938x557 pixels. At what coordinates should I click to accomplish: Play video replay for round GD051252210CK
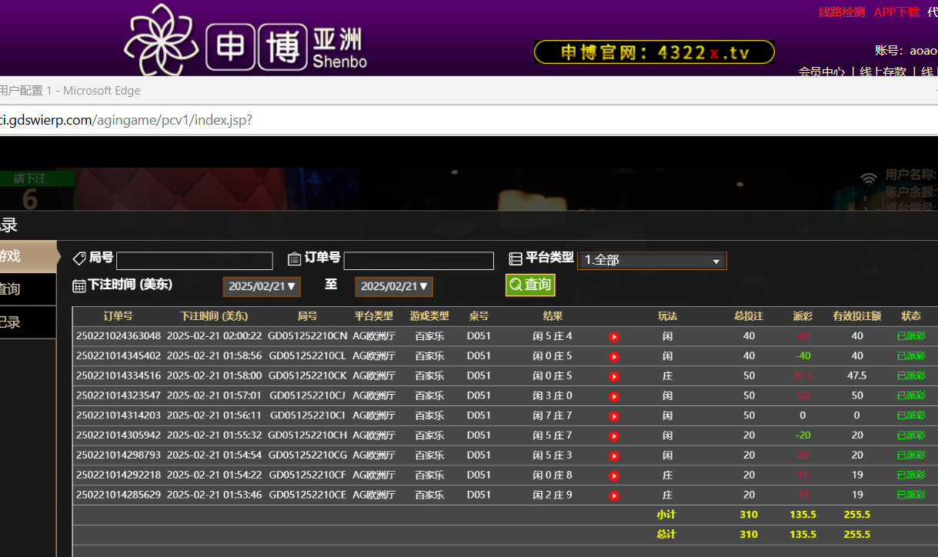tap(614, 377)
